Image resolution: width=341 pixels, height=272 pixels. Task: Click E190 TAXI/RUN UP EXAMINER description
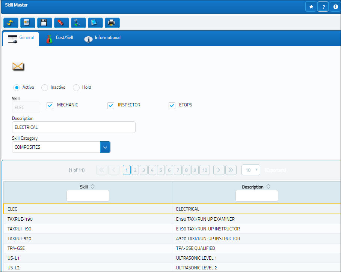[205, 219]
